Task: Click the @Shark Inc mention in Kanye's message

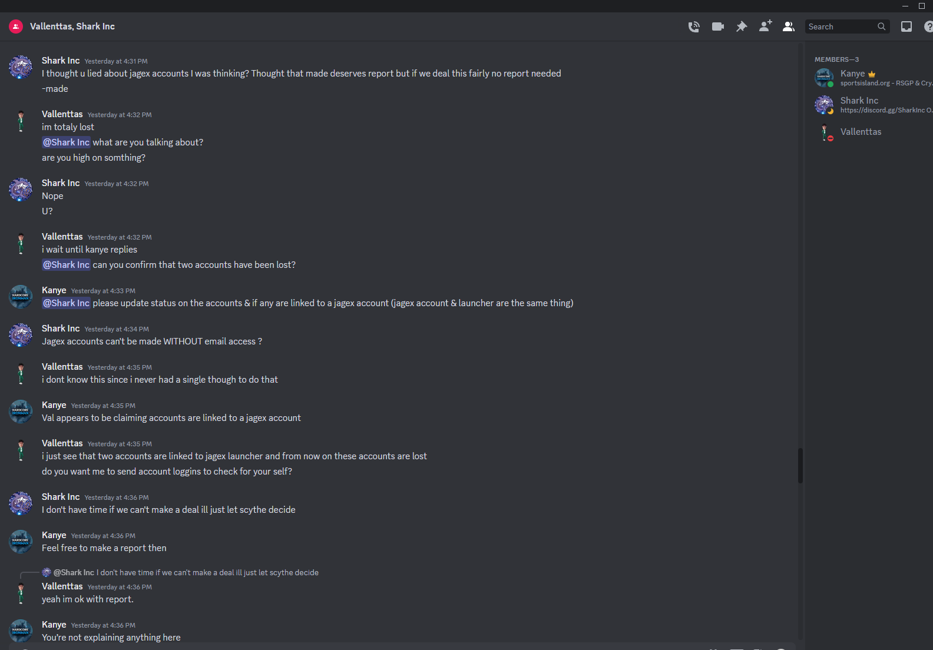Action: (x=66, y=303)
